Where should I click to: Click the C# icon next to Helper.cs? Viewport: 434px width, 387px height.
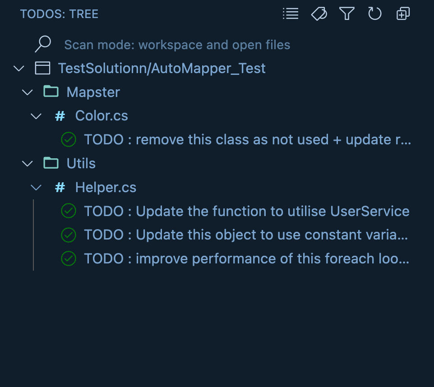click(x=59, y=187)
